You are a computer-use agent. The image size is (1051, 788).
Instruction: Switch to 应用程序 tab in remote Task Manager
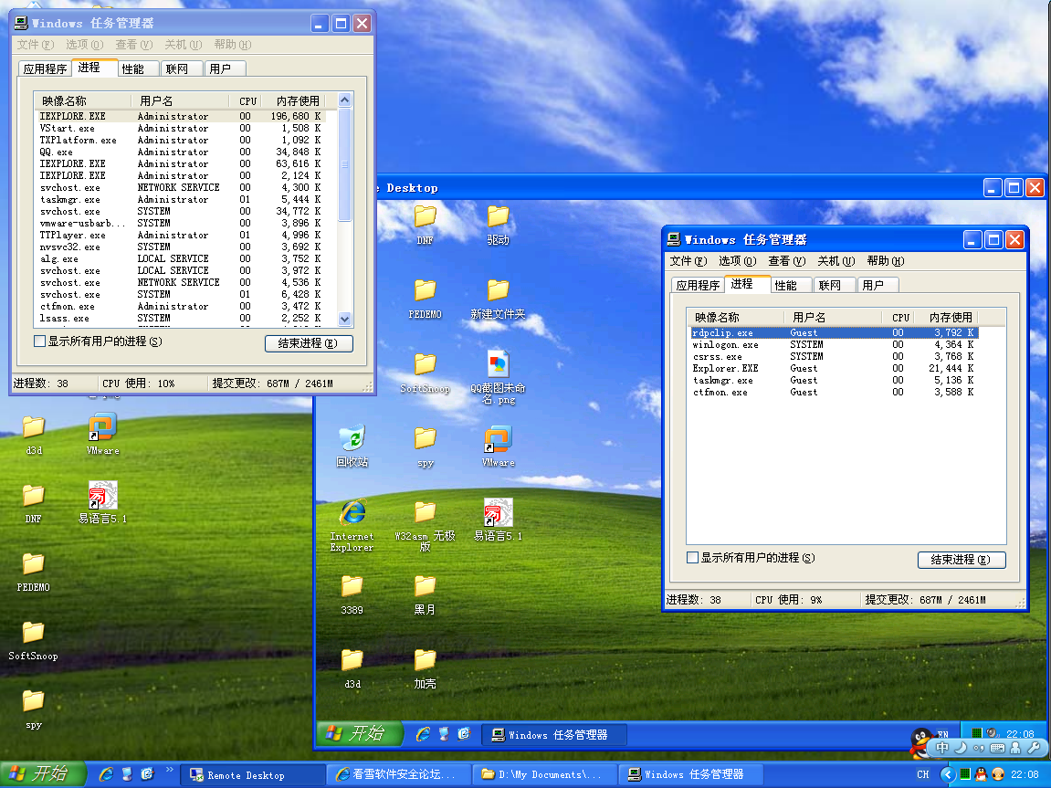tap(697, 286)
